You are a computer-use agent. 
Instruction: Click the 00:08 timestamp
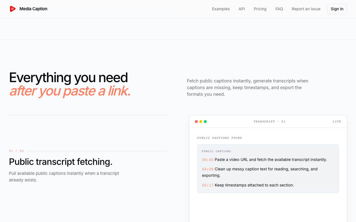click(208, 169)
